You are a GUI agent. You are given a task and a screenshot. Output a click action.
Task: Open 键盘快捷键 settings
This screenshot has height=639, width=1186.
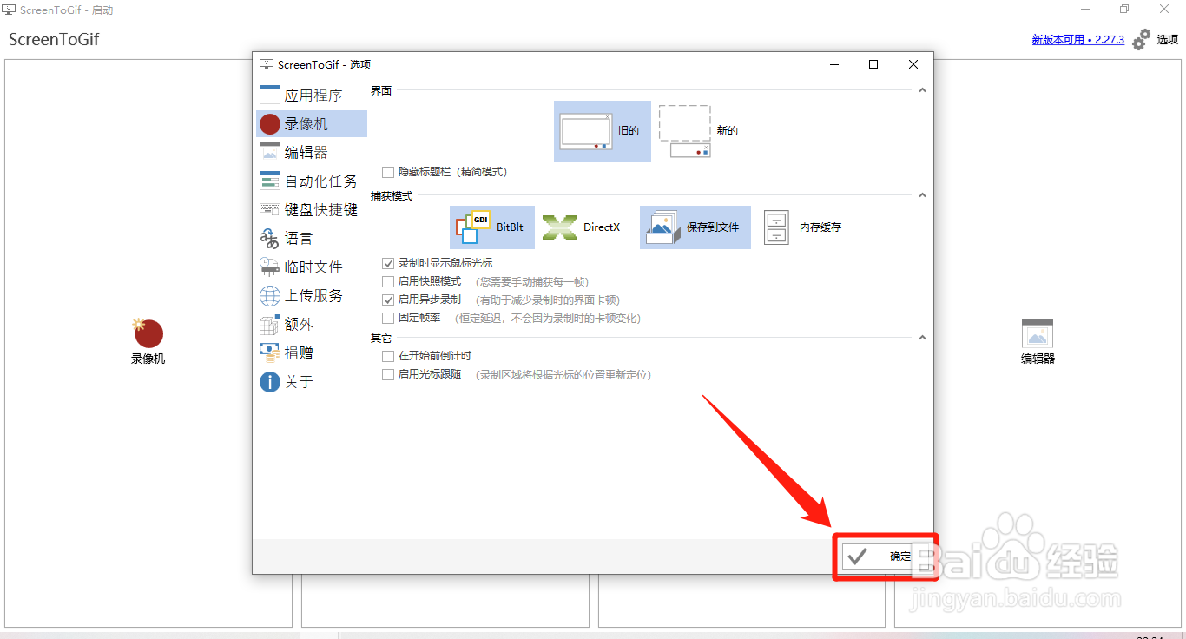click(312, 210)
